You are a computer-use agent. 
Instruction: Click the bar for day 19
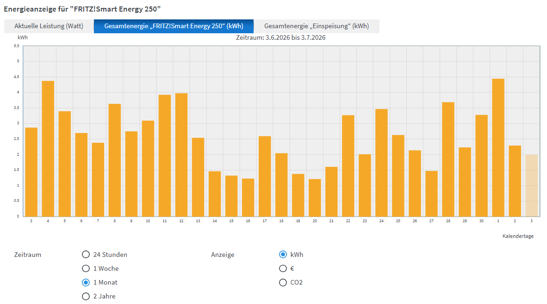point(298,195)
